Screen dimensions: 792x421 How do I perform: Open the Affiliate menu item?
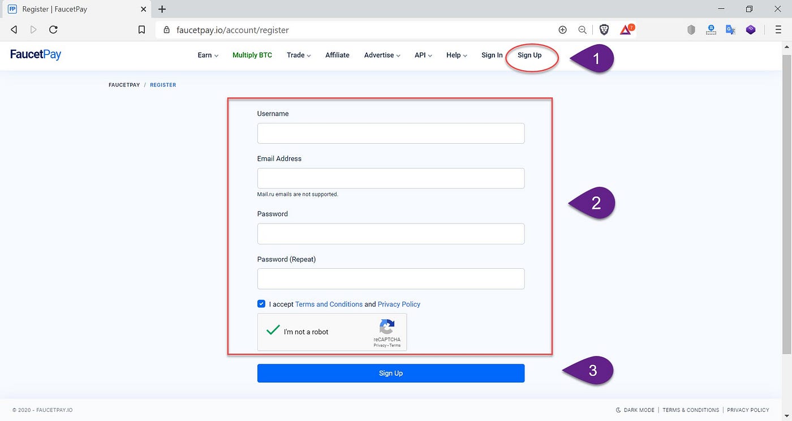(x=337, y=55)
